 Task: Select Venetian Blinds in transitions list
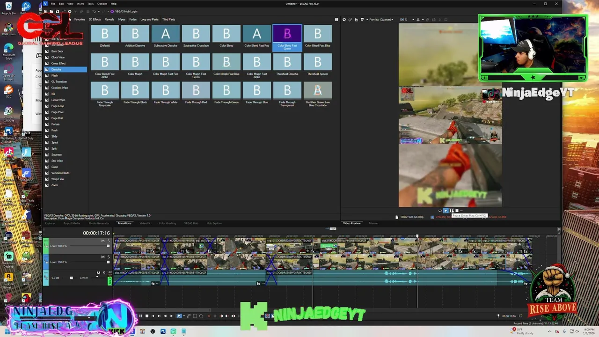point(60,173)
